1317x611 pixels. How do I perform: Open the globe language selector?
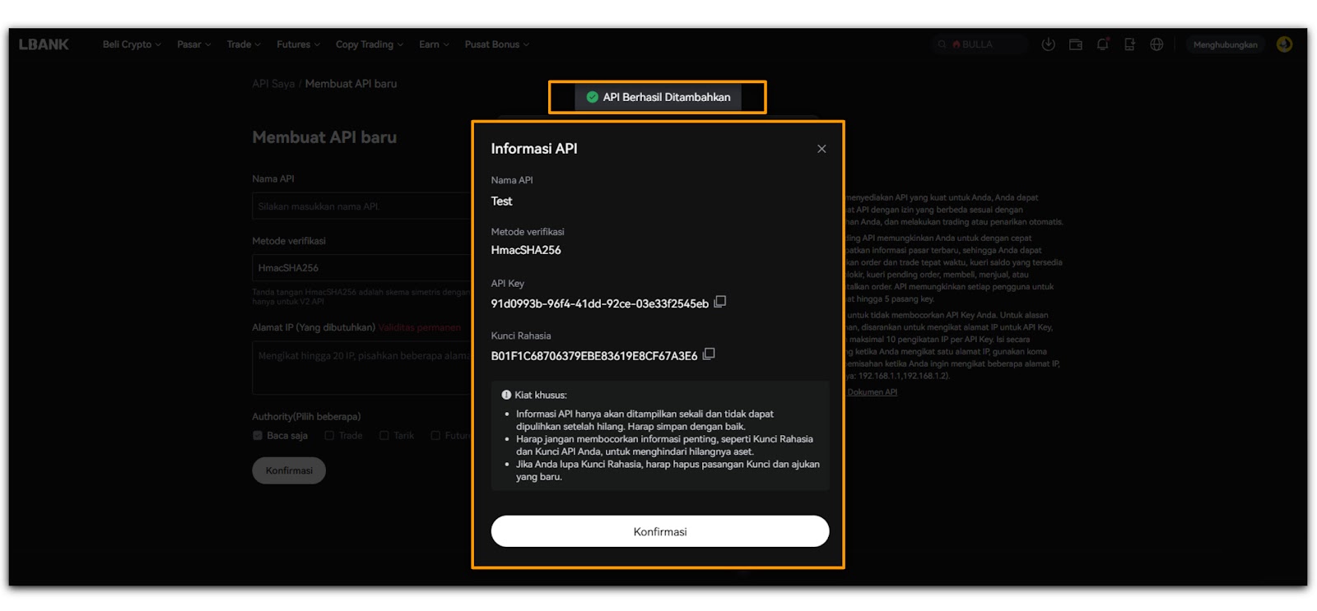point(1156,44)
